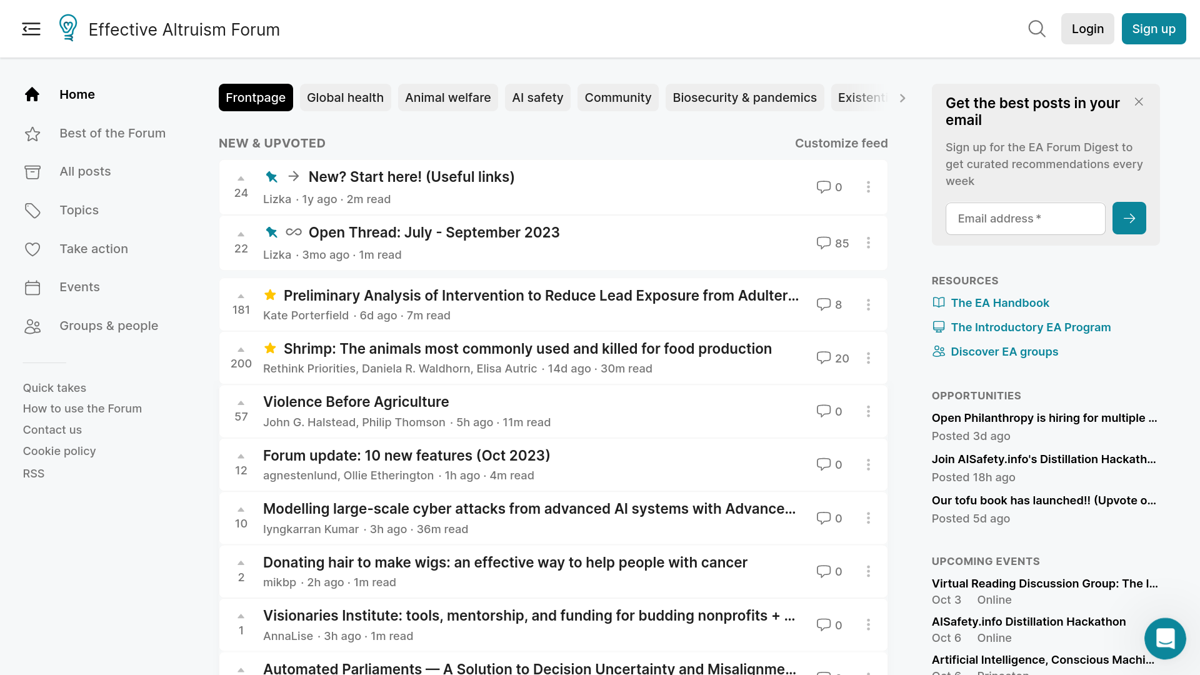The width and height of the screenshot is (1200, 675).
Task: Show more topic tabs with the chevron
Action: [x=902, y=98]
